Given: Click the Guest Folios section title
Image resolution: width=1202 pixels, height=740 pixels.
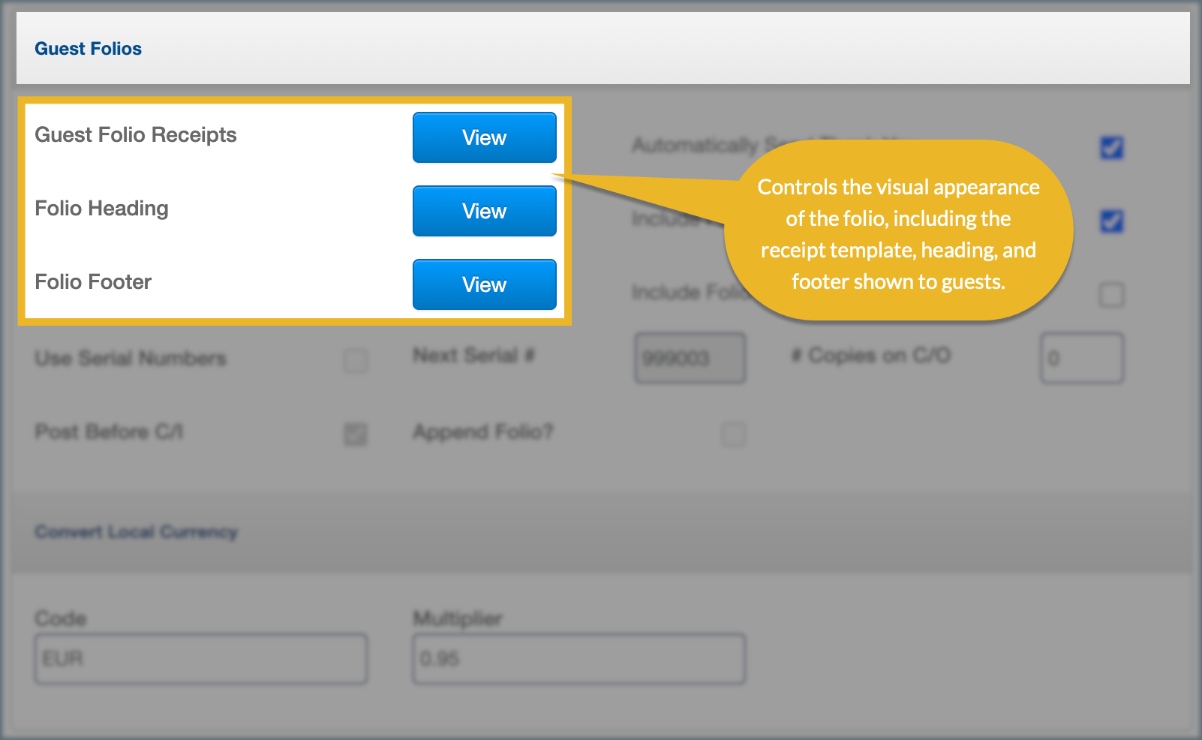Looking at the screenshot, I should pos(88,49).
